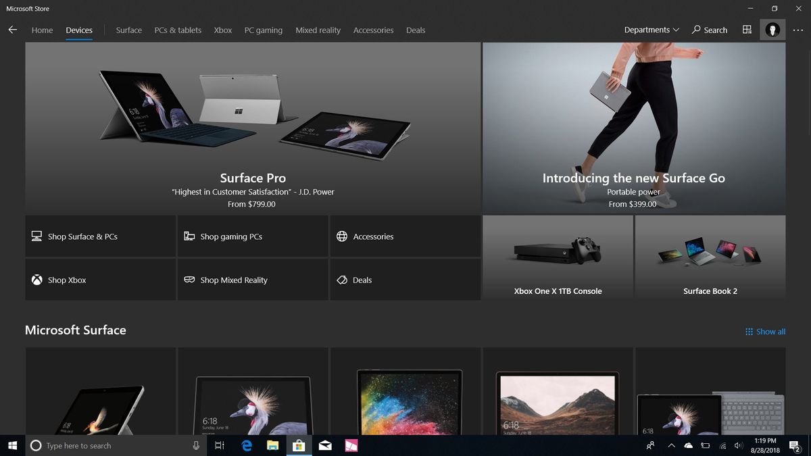Open Shop gaming PCs tile
Image resolution: width=811 pixels, height=456 pixels.
pyautogui.click(x=253, y=236)
